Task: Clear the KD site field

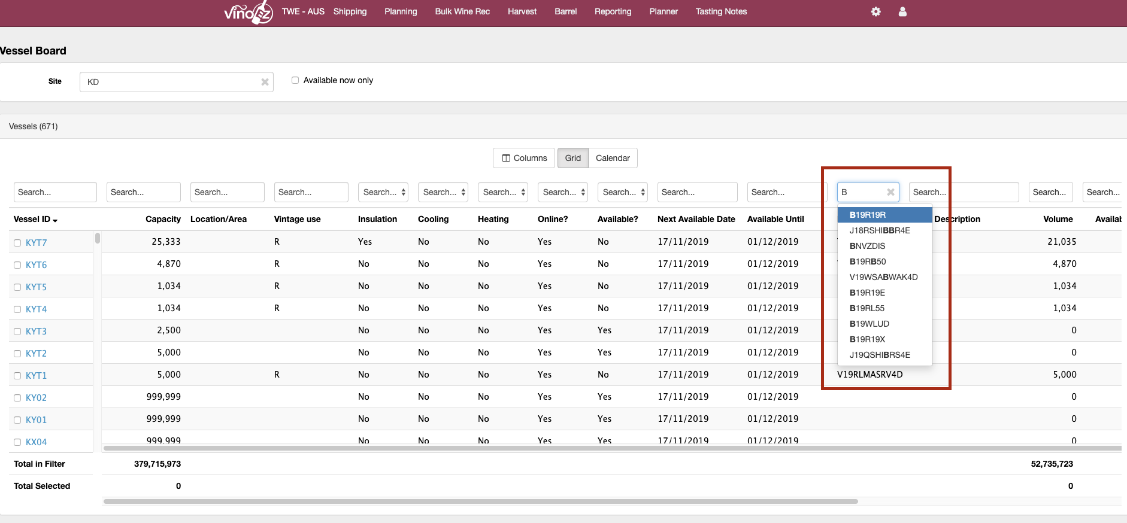Action: [x=265, y=82]
